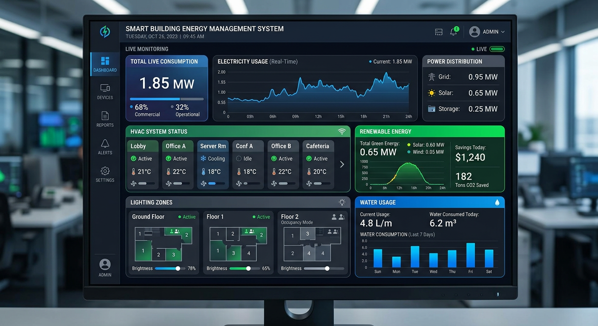
Task: Toggle the LIVE monitoring switch
Action: (496, 49)
